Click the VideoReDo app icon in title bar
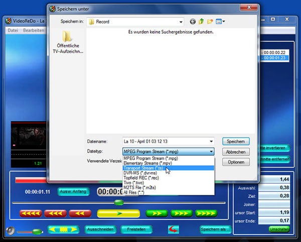The height and width of the screenshot is (242, 301). click(8, 21)
